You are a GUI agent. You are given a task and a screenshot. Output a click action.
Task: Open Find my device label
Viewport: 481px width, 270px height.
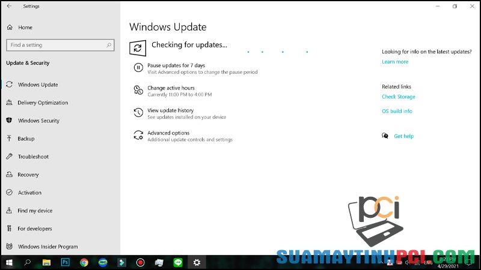tap(35, 211)
